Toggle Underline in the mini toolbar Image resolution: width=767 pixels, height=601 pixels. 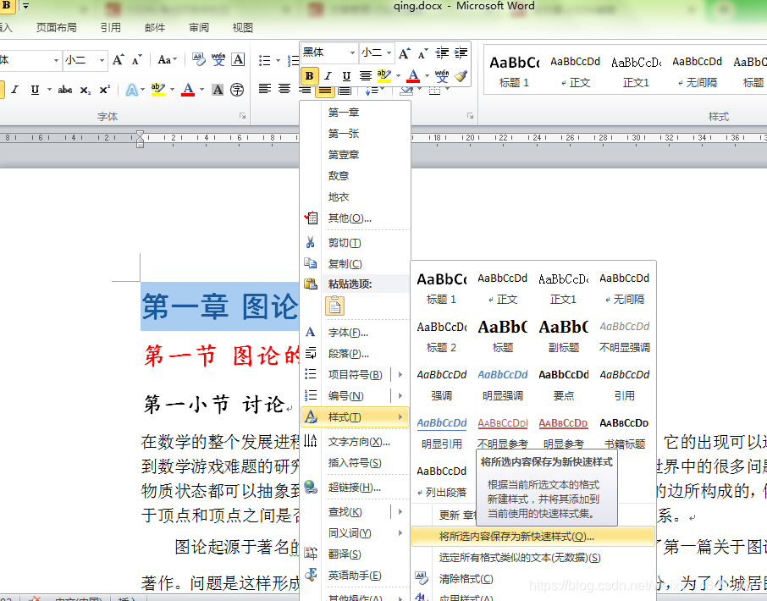pos(346,76)
